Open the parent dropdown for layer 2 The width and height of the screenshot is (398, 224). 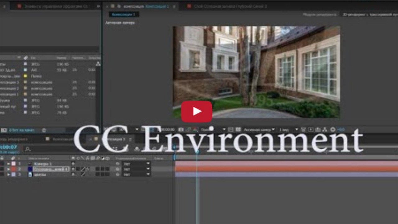pyautogui.click(x=136, y=169)
